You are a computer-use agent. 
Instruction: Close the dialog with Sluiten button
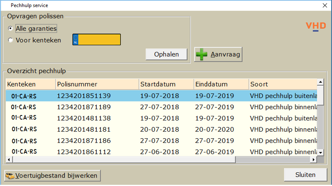[x=305, y=175]
